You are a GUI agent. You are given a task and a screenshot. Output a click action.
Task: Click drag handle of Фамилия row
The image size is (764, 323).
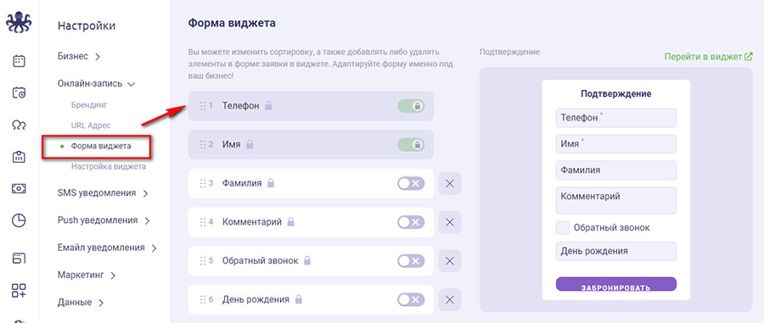point(203,183)
